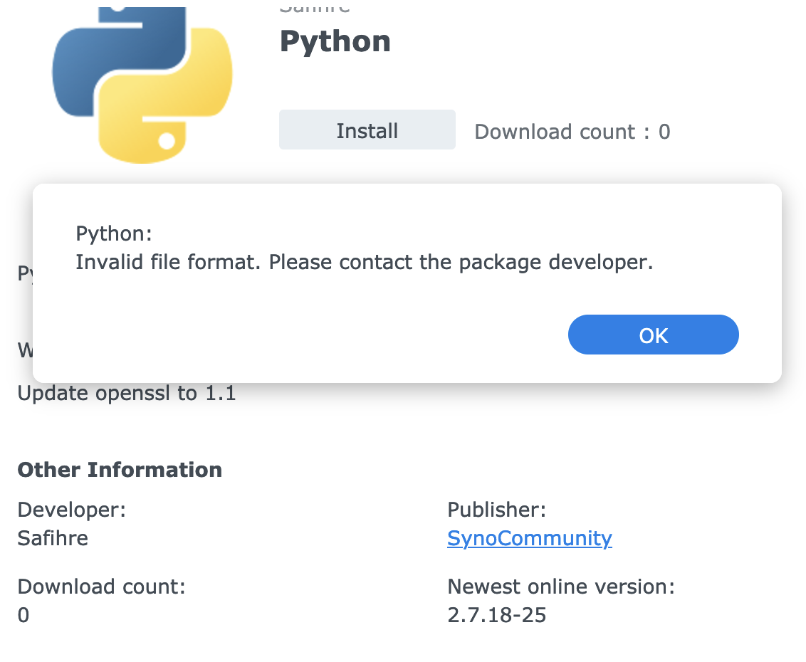The image size is (806, 662).
Task: Open the SynoCommunity publisher link
Action: 529,538
